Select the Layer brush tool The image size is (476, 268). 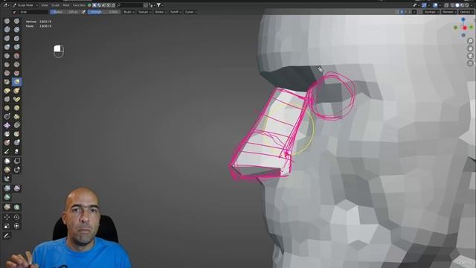pos(16,38)
